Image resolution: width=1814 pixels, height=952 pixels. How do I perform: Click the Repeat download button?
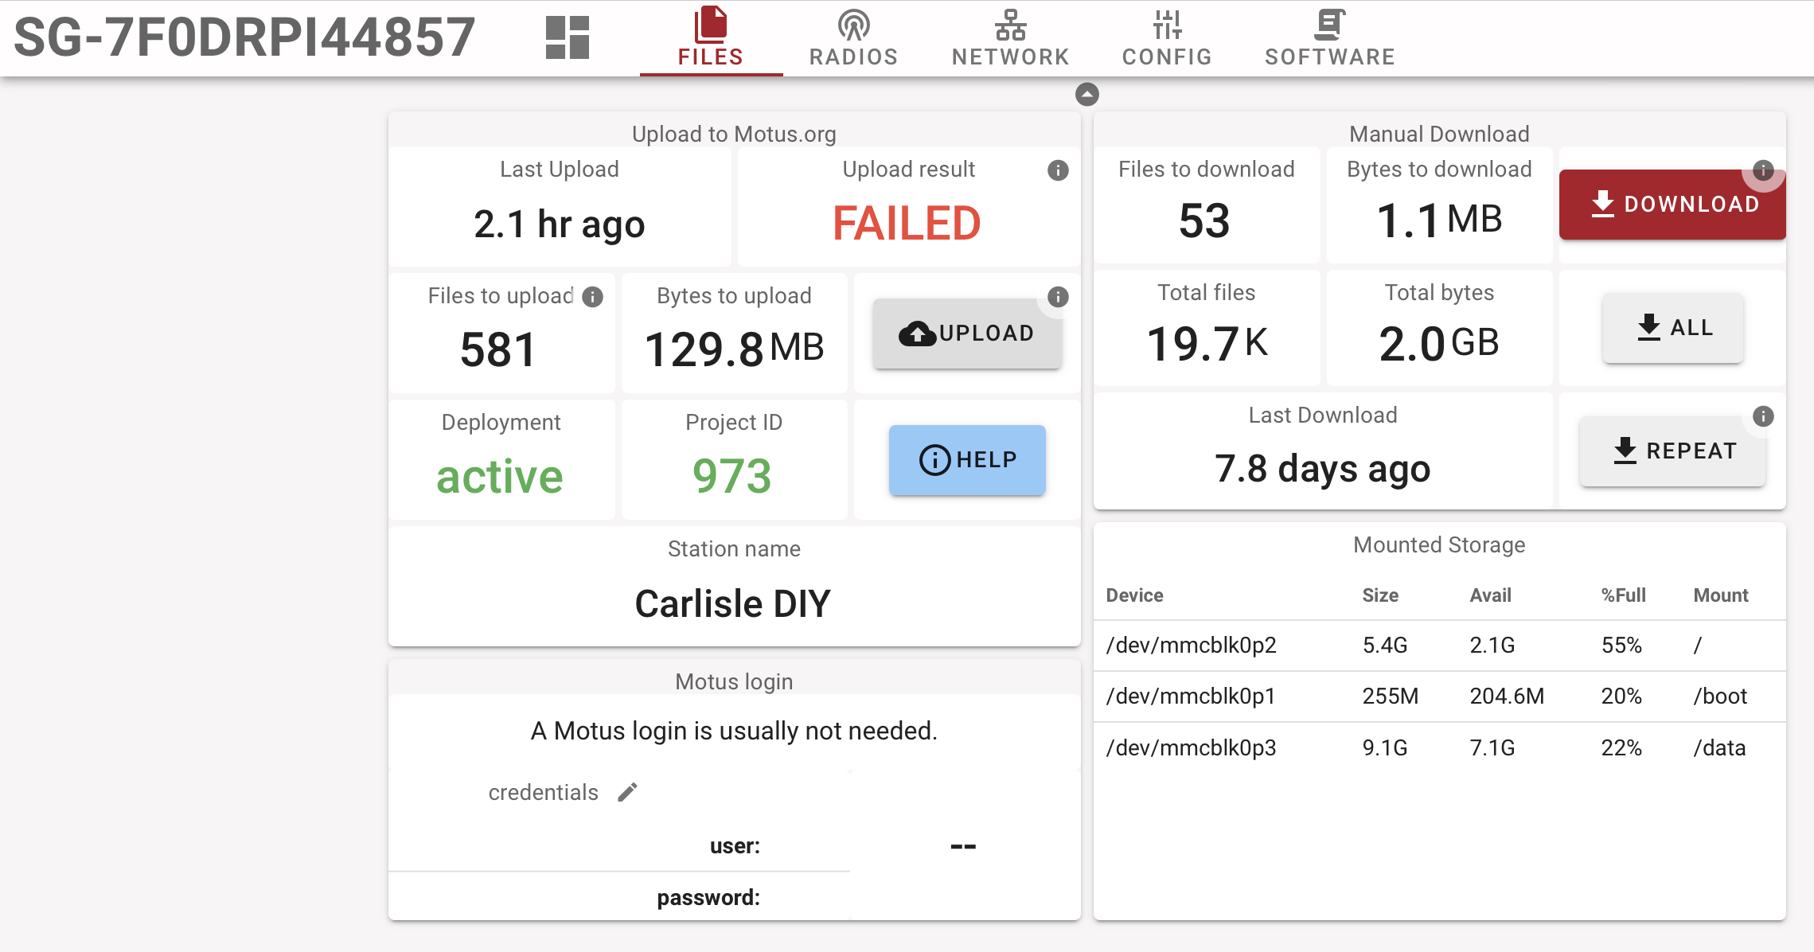coord(1672,451)
